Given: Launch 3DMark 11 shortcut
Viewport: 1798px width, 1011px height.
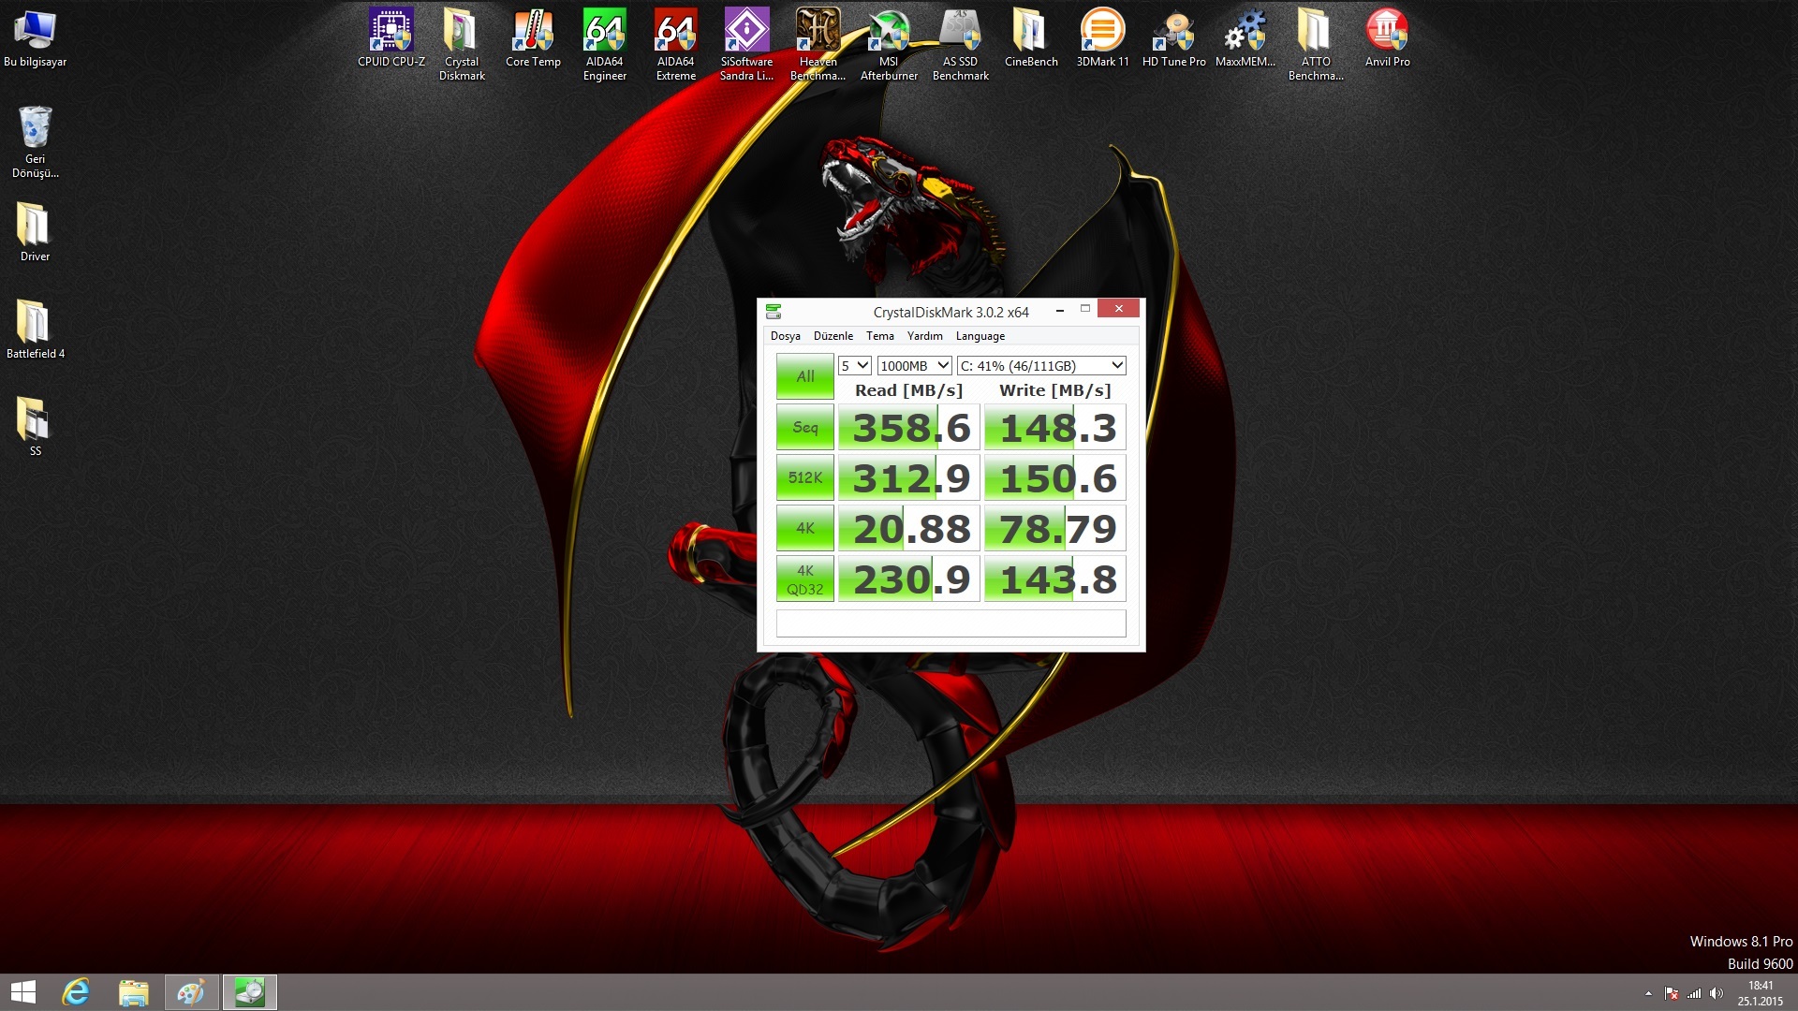Looking at the screenshot, I should (1102, 38).
